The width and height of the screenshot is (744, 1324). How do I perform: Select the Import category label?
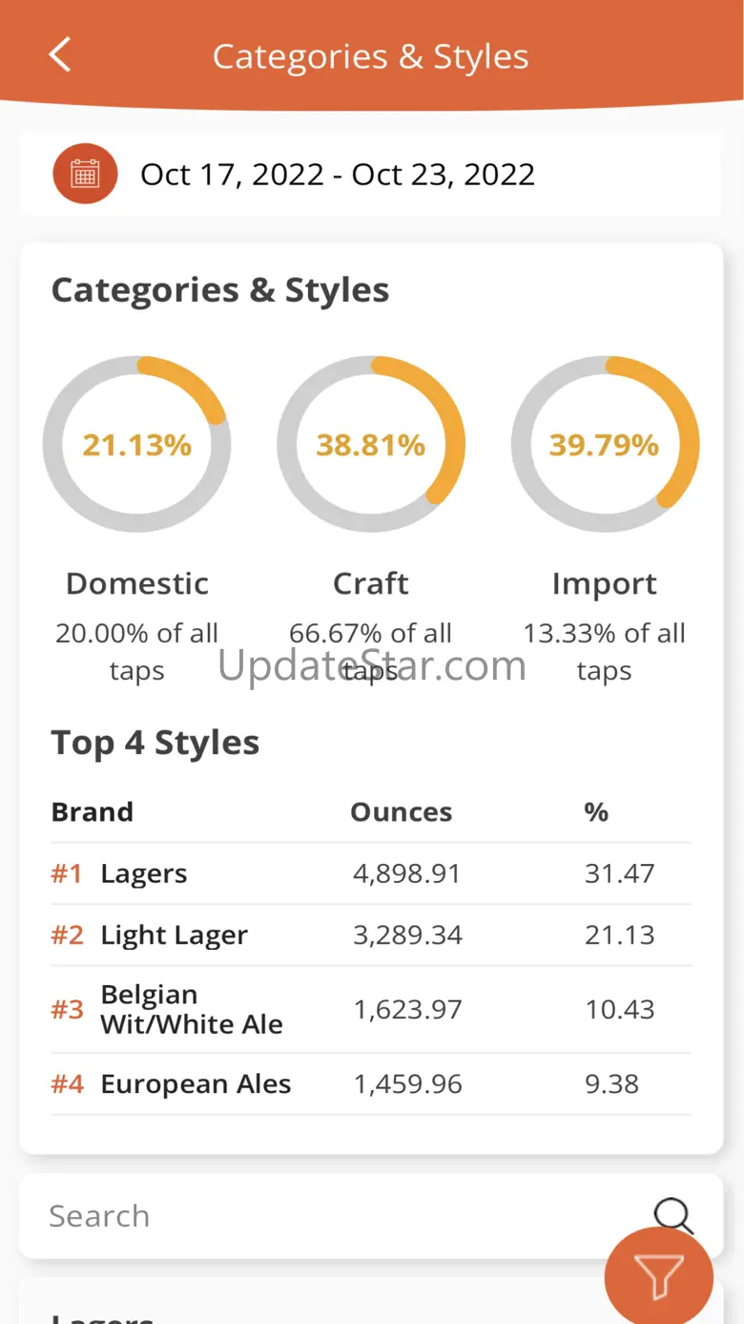click(605, 583)
